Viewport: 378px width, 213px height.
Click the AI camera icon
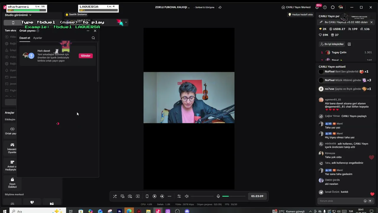pyautogui.click(x=130, y=196)
